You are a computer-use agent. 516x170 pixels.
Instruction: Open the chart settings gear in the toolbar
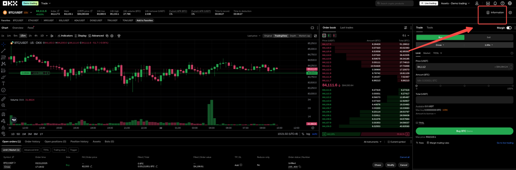click(112, 36)
